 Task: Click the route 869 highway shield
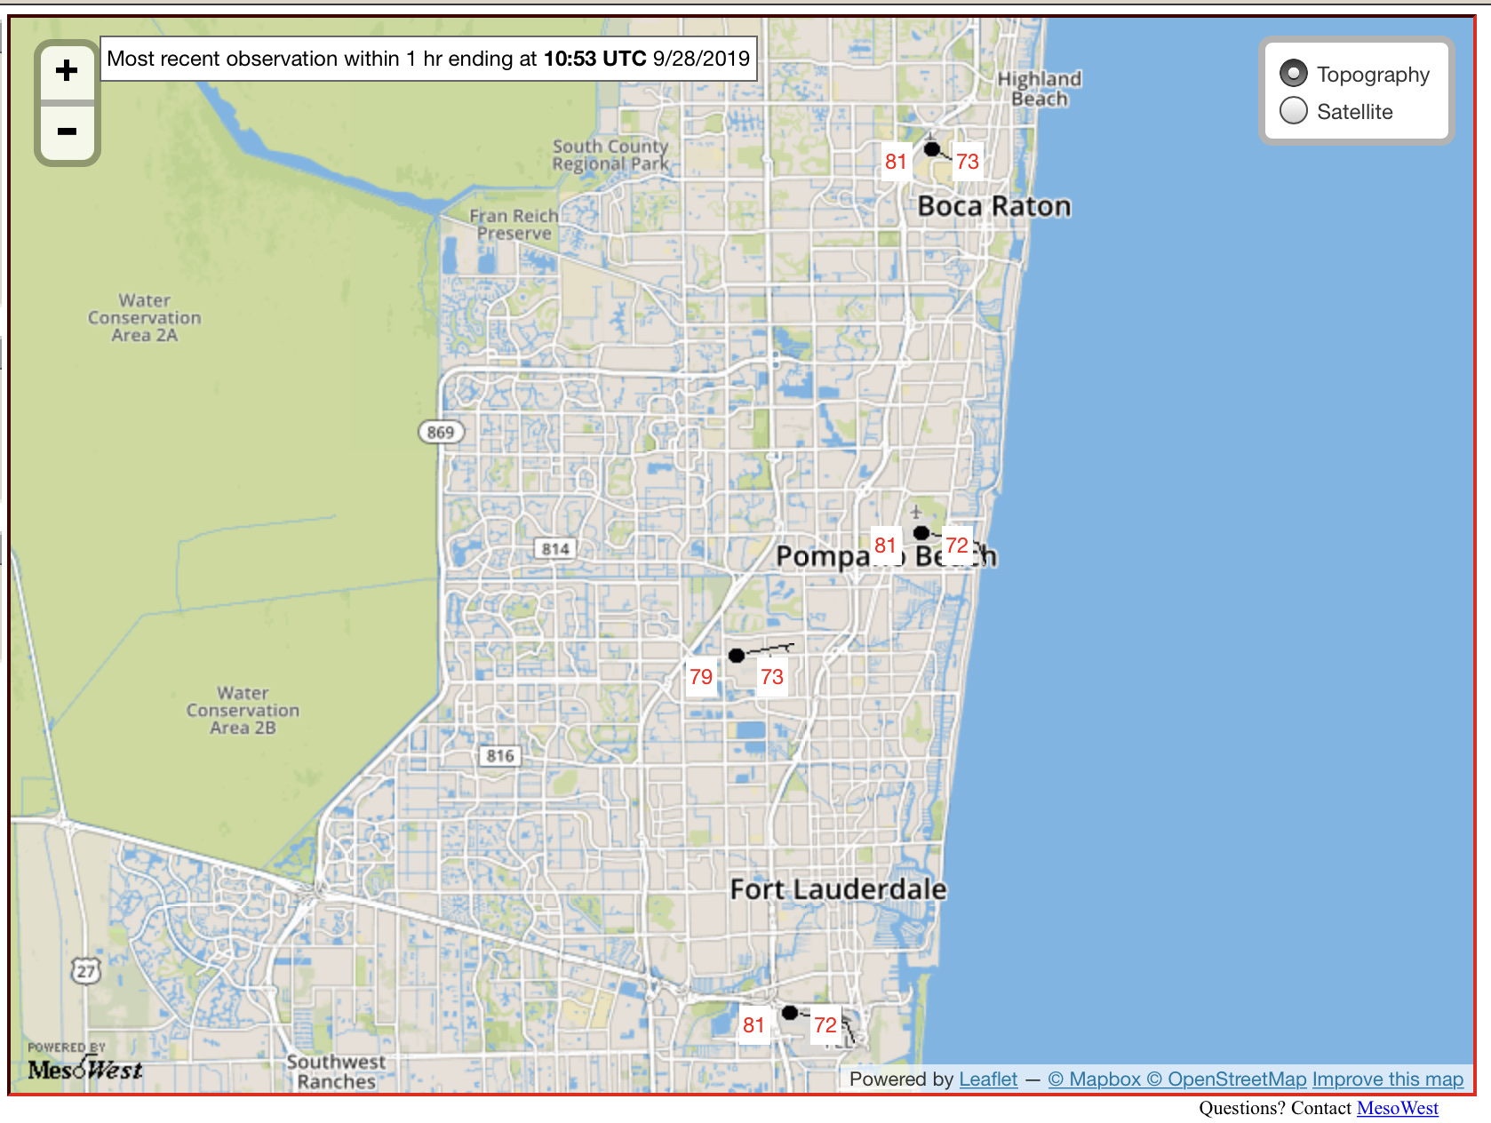441,433
